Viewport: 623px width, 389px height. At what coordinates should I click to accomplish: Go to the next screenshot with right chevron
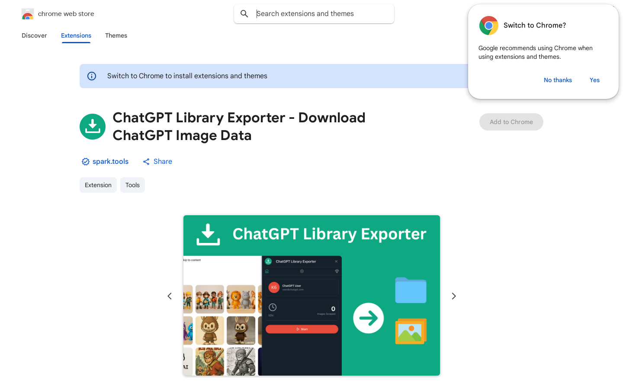pyautogui.click(x=454, y=296)
